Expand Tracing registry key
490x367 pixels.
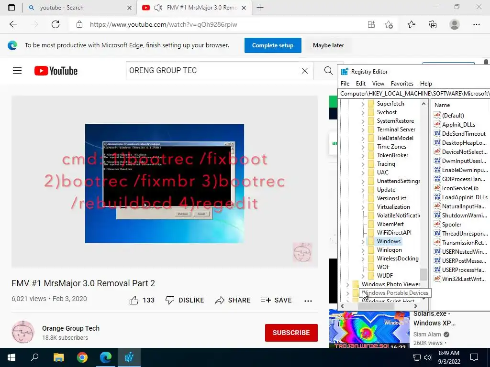click(x=363, y=164)
